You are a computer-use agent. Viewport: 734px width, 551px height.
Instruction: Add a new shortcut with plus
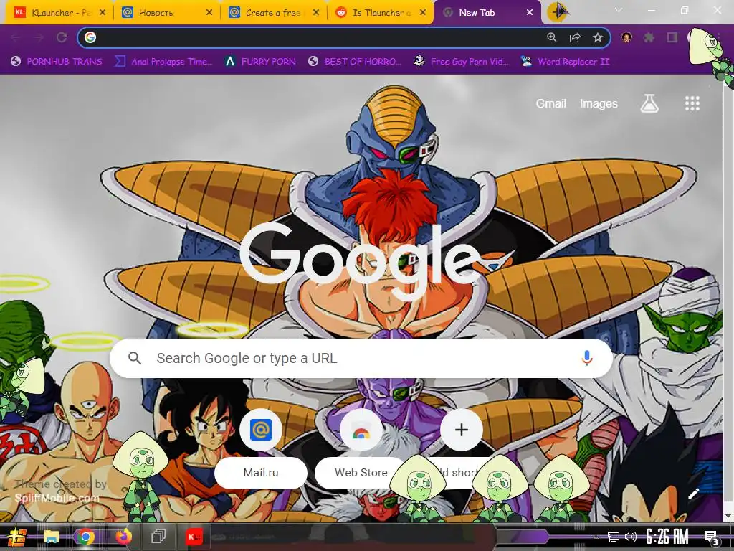click(462, 430)
